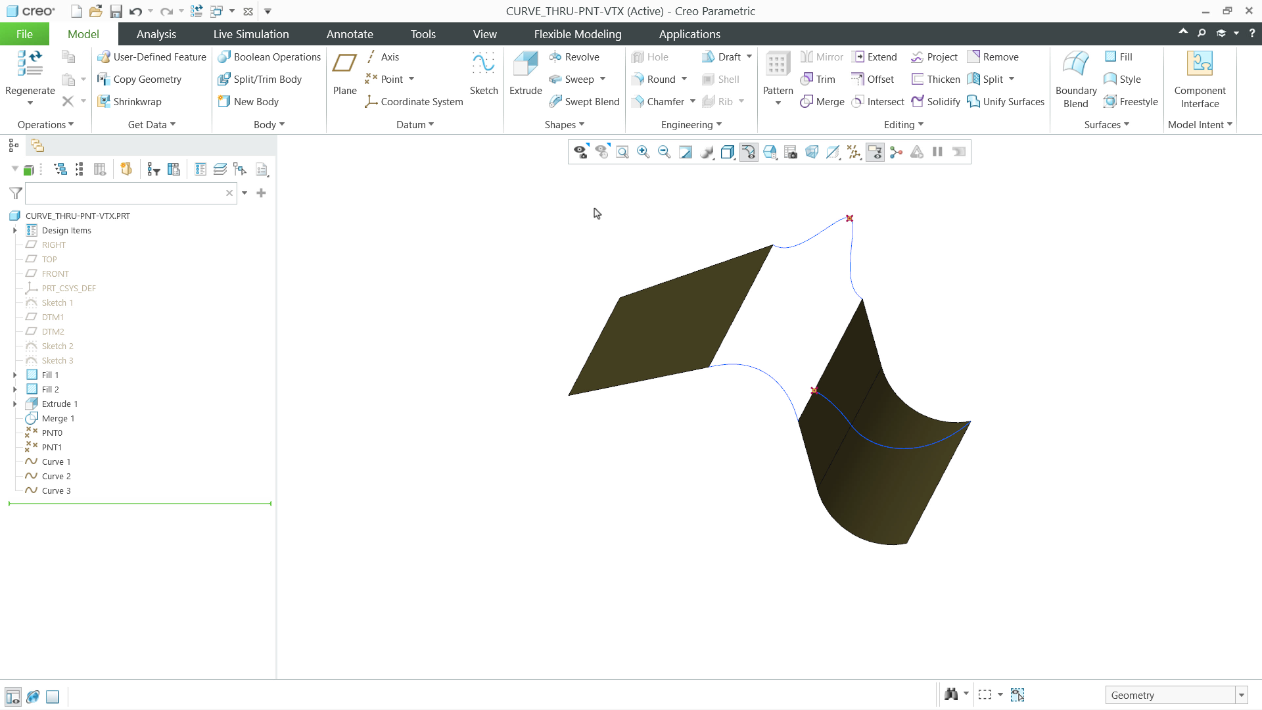Click the Refit view icon

tap(622, 153)
